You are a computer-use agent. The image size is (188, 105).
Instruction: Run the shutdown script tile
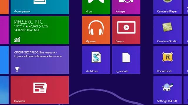pyautogui.click(x=96, y=60)
